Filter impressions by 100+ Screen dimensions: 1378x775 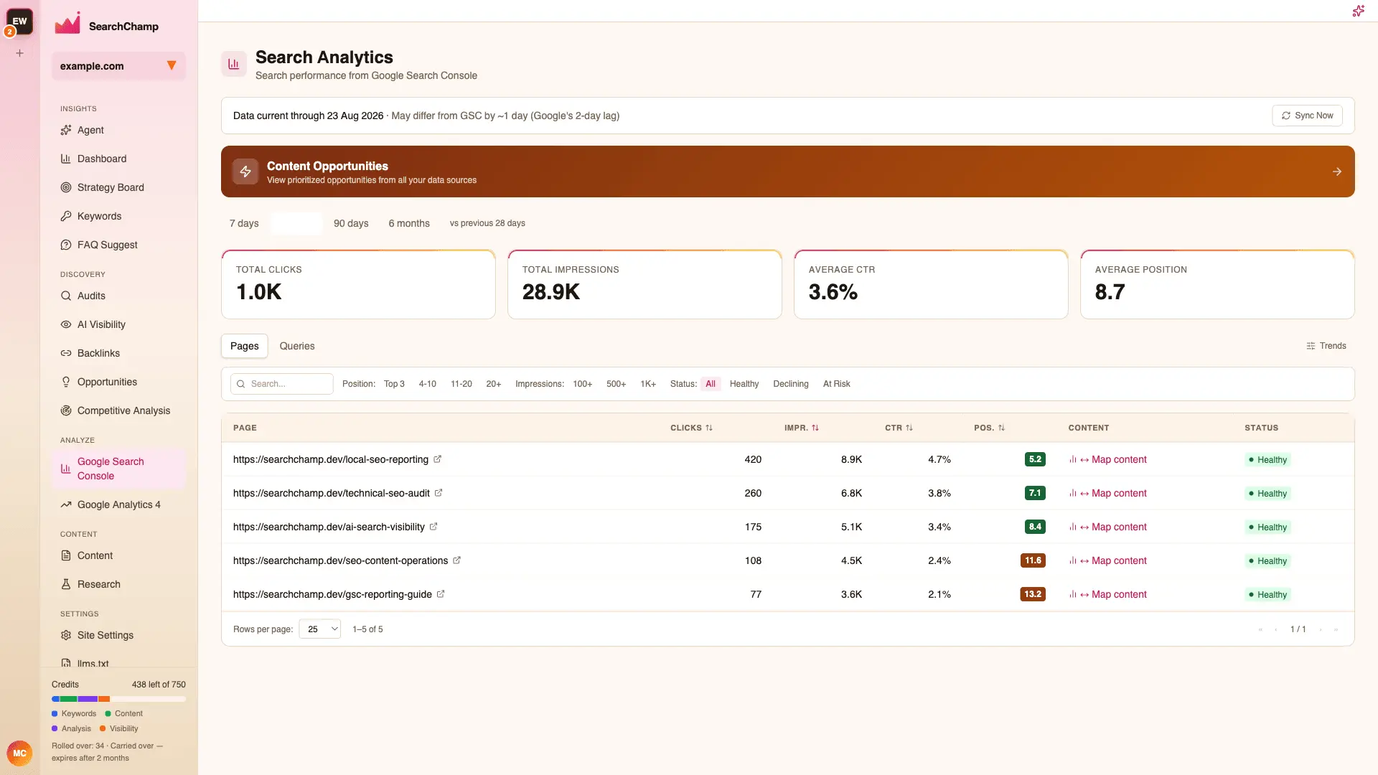pos(583,384)
